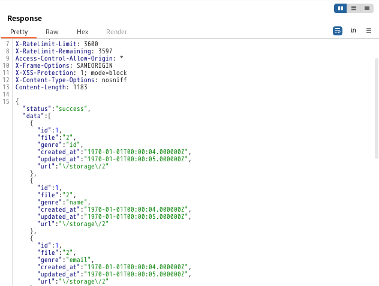379x286 pixels.
Task: Toggle display of non-printable \n characters
Action: pyautogui.click(x=353, y=31)
